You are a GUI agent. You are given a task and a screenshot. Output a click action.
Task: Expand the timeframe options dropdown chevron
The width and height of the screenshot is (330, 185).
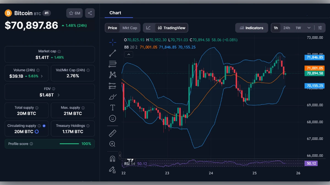point(309,28)
